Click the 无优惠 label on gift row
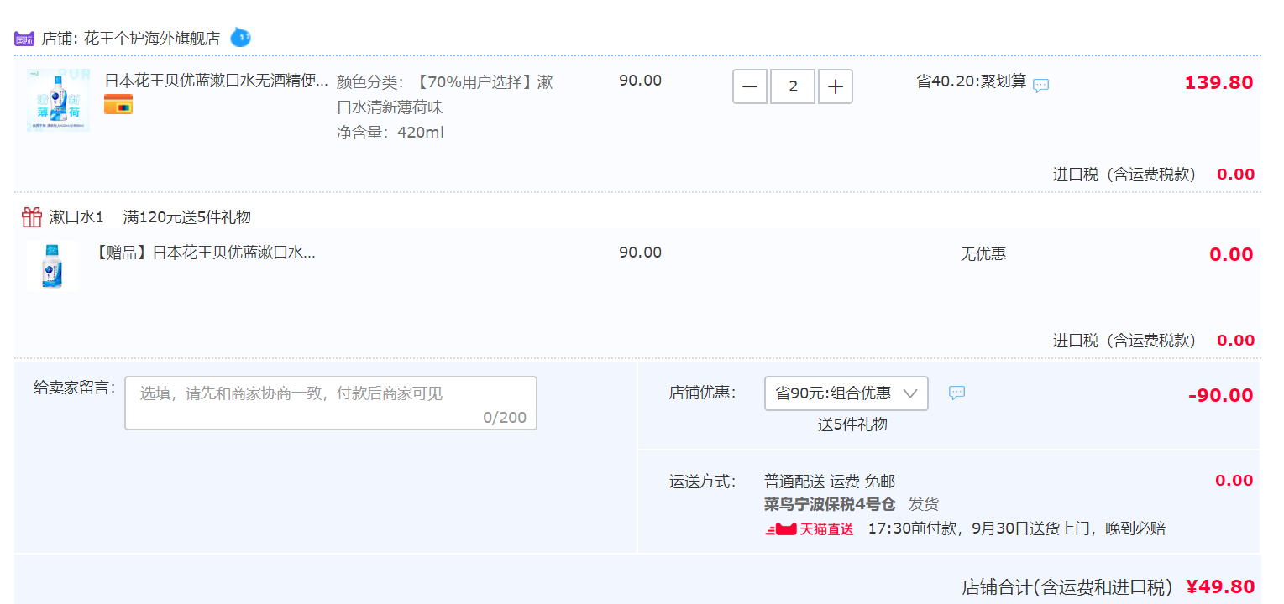 coord(983,253)
